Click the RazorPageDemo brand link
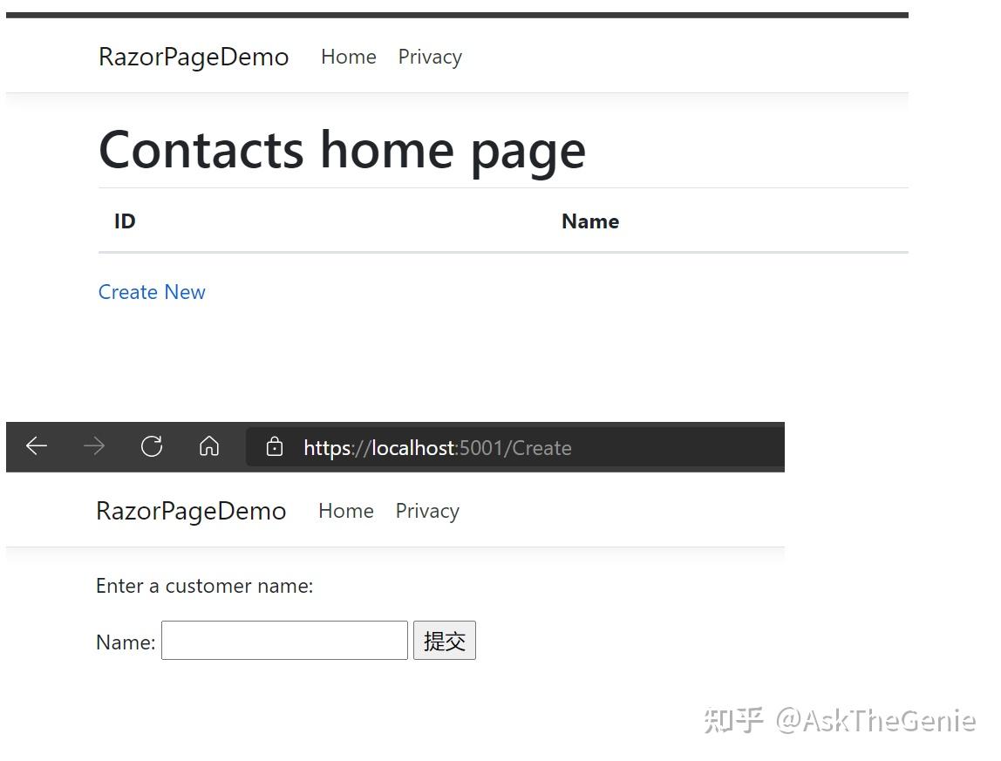Viewport: 1001px width, 761px height. [193, 57]
